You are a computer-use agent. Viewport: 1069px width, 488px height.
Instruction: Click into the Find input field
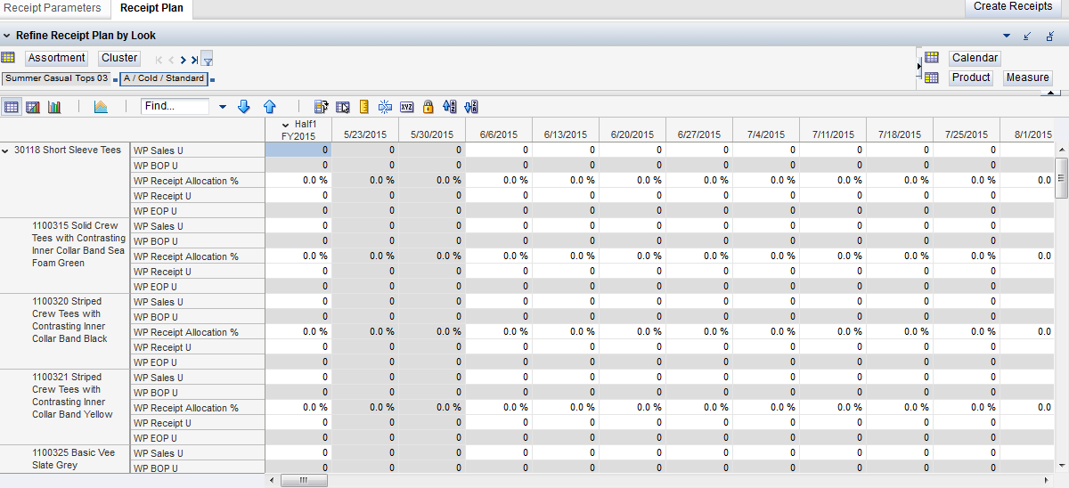175,106
